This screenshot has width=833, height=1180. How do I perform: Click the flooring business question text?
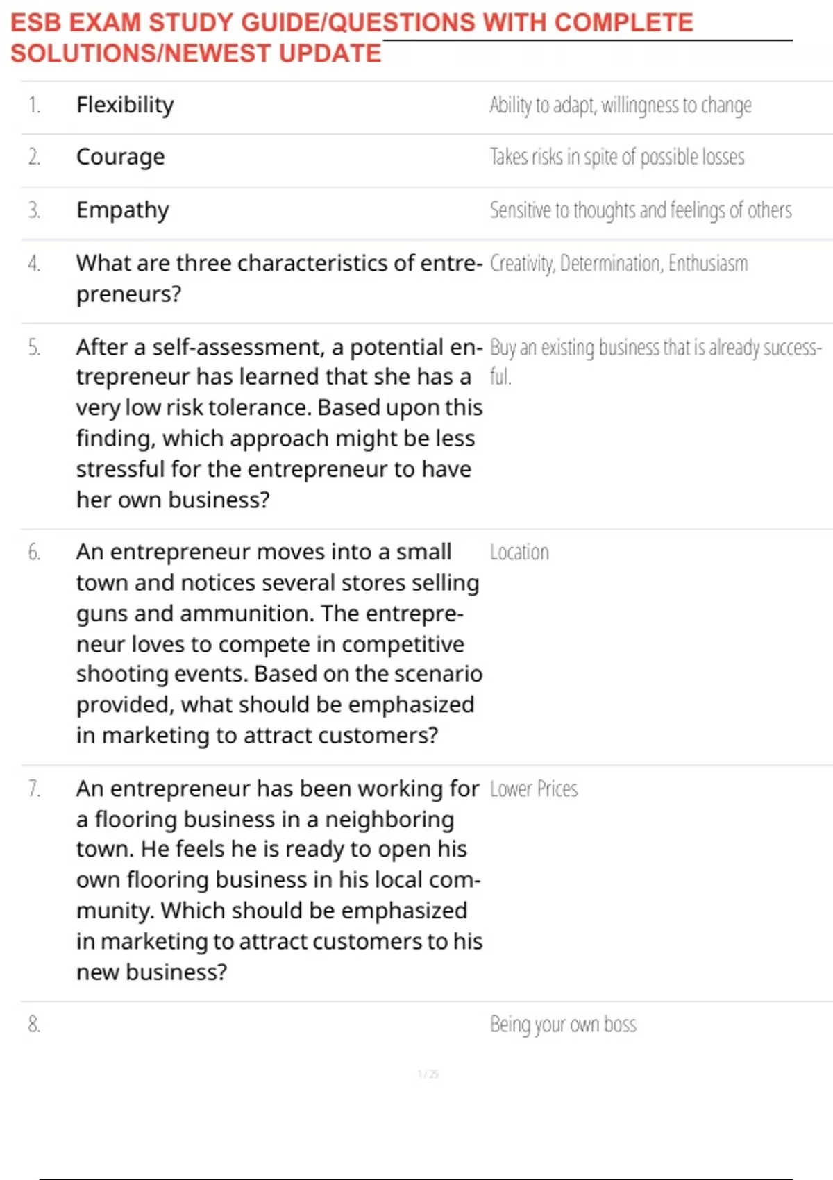click(x=278, y=879)
